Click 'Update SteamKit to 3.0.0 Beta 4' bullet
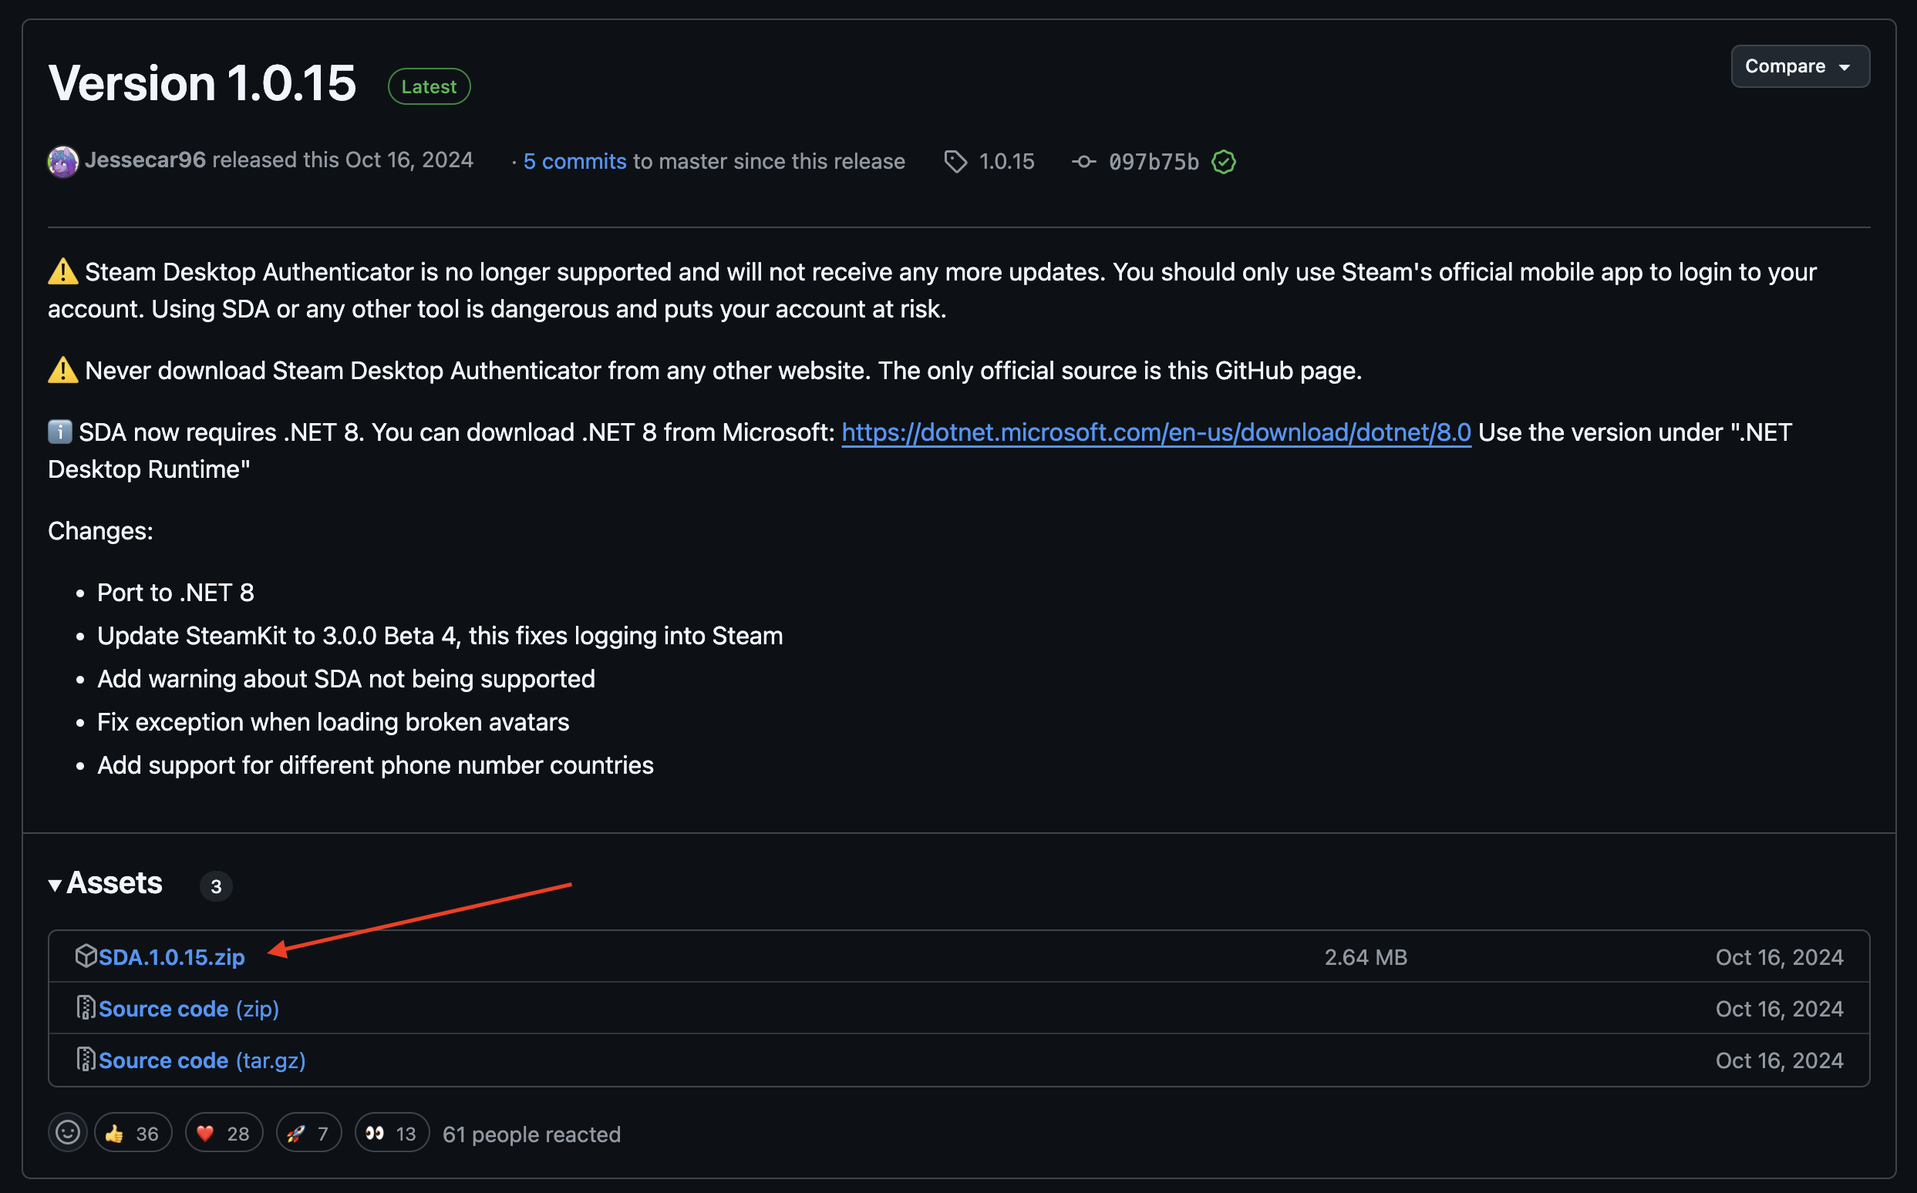The width and height of the screenshot is (1917, 1193). click(440, 636)
